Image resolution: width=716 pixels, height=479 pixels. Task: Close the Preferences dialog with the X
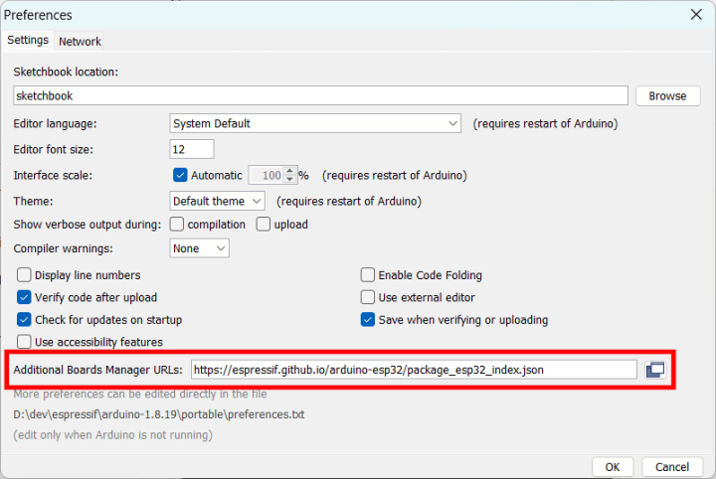(x=697, y=14)
